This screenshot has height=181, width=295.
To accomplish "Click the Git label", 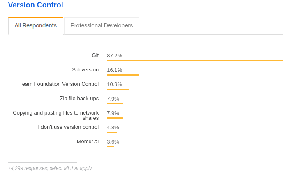I will (x=95, y=55).
